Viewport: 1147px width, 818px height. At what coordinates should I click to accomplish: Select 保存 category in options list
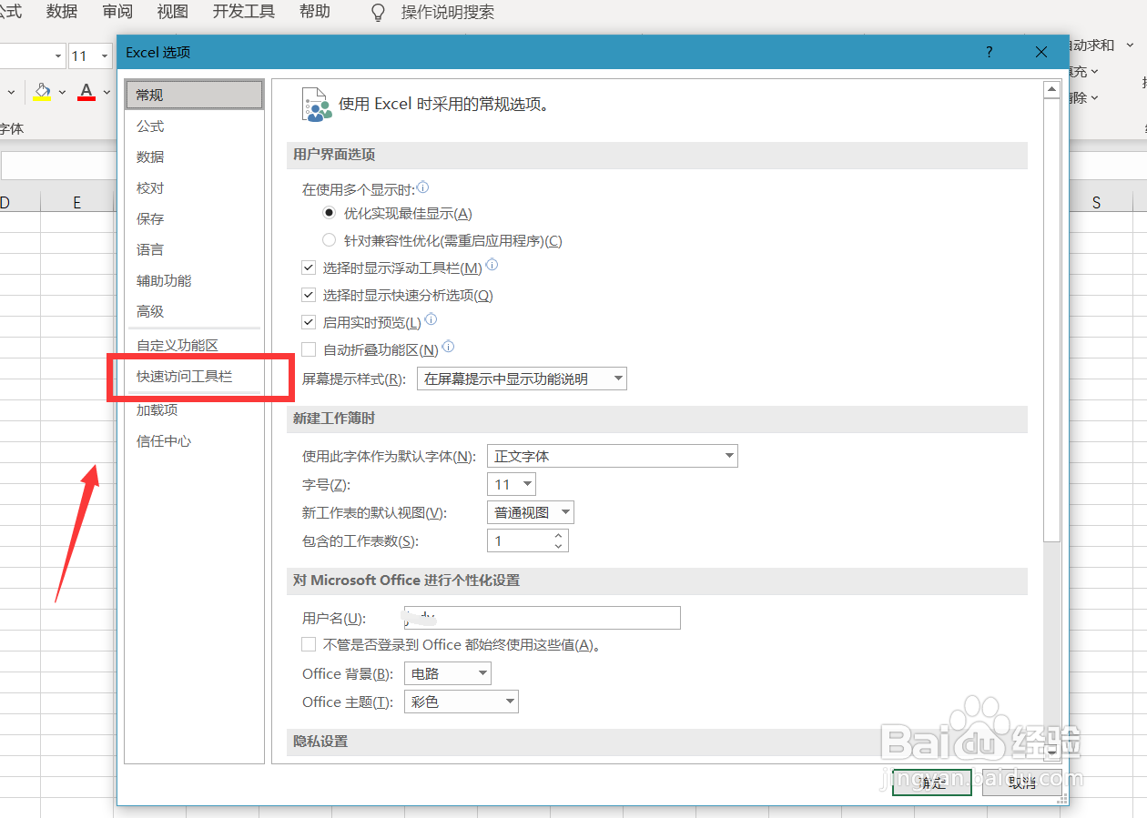tap(195, 218)
